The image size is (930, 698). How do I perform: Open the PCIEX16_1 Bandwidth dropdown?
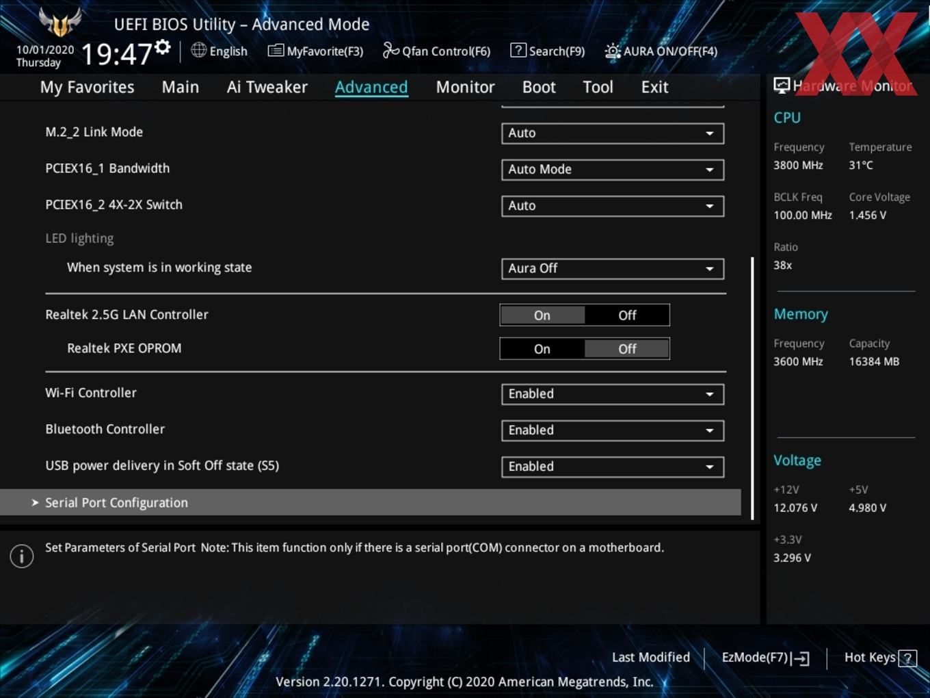[x=613, y=170]
